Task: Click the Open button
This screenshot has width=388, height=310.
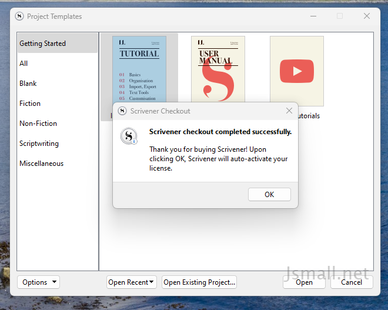Action: tap(304, 282)
